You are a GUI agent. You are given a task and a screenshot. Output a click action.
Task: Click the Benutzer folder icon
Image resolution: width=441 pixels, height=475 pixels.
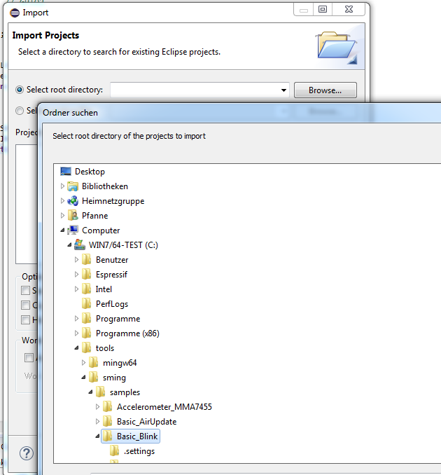pyautogui.click(x=87, y=260)
